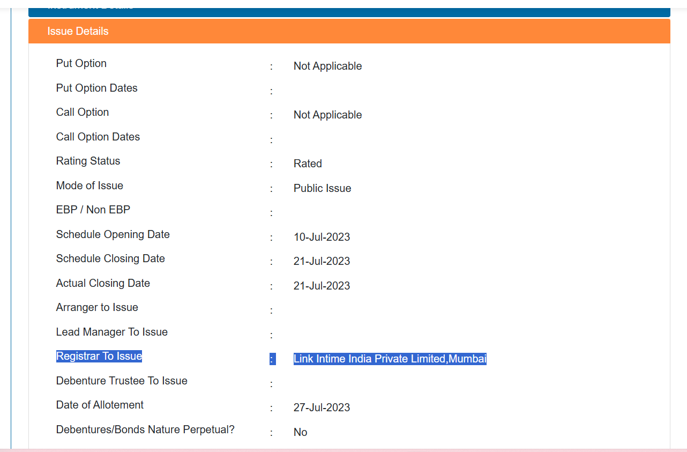The width and height of the screenshot is (687, 452).
Task: Click the highlighted Registrar To Issue label
Action: coord(99,356)
